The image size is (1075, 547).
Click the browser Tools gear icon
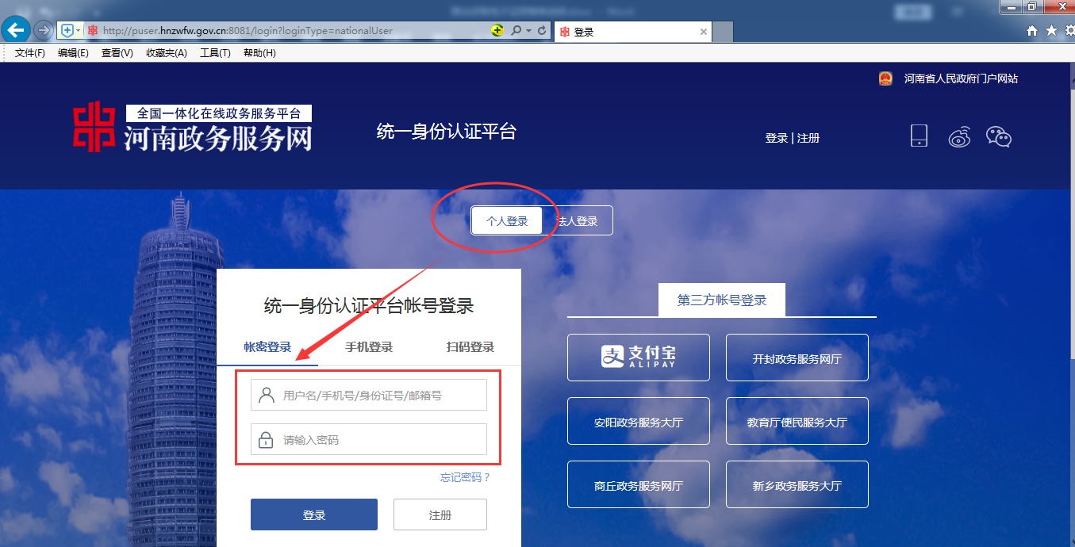[1069, 30]
